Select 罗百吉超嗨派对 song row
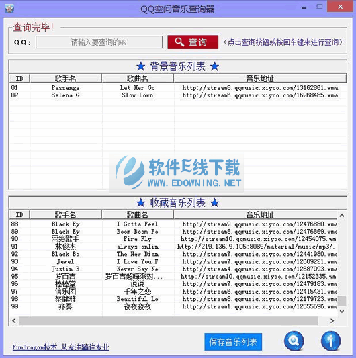Viewport: 356px width, 358px height. tap(173, 277)
